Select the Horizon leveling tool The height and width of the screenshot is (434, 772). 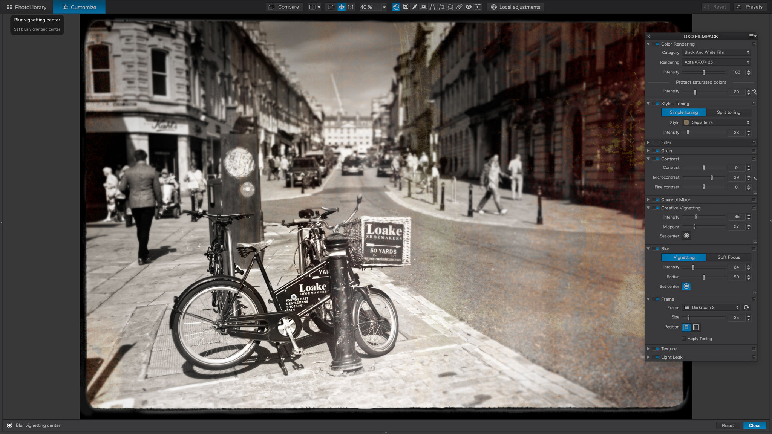(x=423, y=7)
